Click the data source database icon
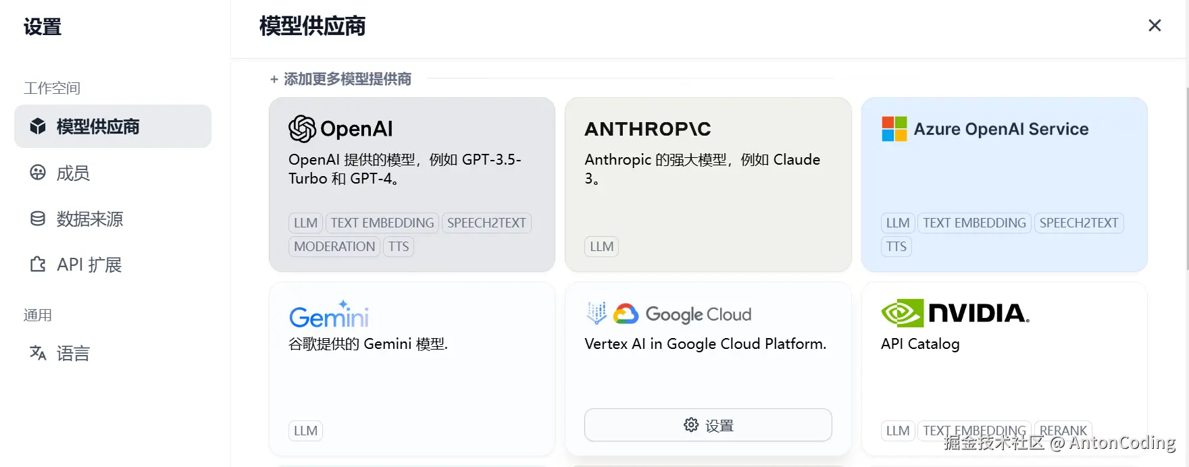This screenshot has height=467, width=1189. pyautogui.click(x=38, y=219)
